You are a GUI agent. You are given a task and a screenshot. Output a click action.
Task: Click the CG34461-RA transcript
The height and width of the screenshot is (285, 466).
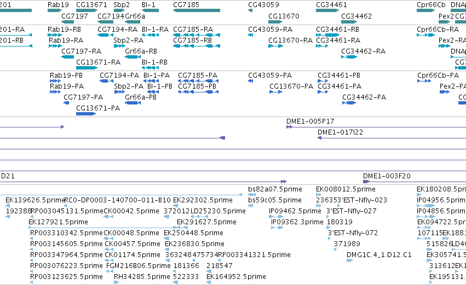[322, 46]
